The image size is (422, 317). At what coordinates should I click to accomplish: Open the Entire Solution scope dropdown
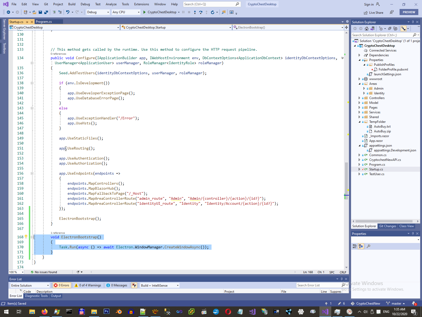(30, 285)
